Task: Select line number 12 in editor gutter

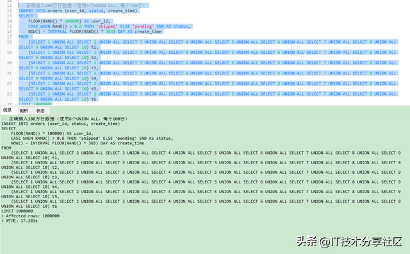Action: [10, 11]
